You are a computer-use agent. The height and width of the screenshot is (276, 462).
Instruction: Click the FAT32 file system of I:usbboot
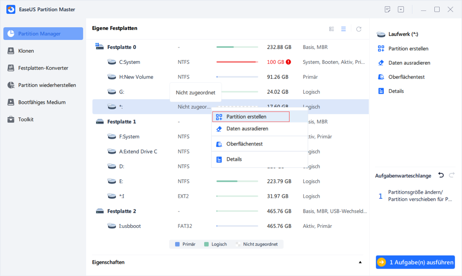[185, 226]
